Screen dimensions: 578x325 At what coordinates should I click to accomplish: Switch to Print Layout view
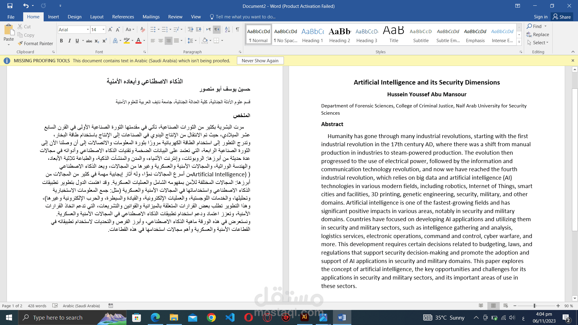(x=493, y=306)
